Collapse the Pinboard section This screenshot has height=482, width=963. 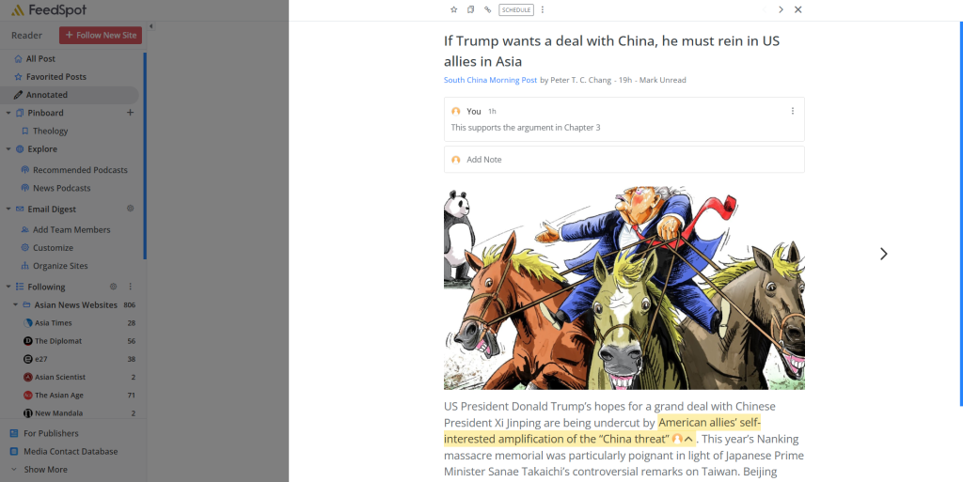[8, 113]
